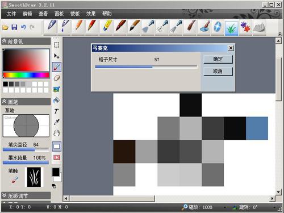Screen dimensions: 284x213
Task: Select the eraser tool
Action: pos(57,78)
